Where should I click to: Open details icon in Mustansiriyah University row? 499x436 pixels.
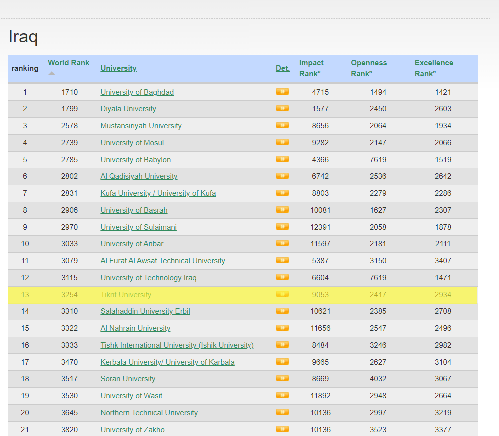pyautogui.click(x=282, y=125)
